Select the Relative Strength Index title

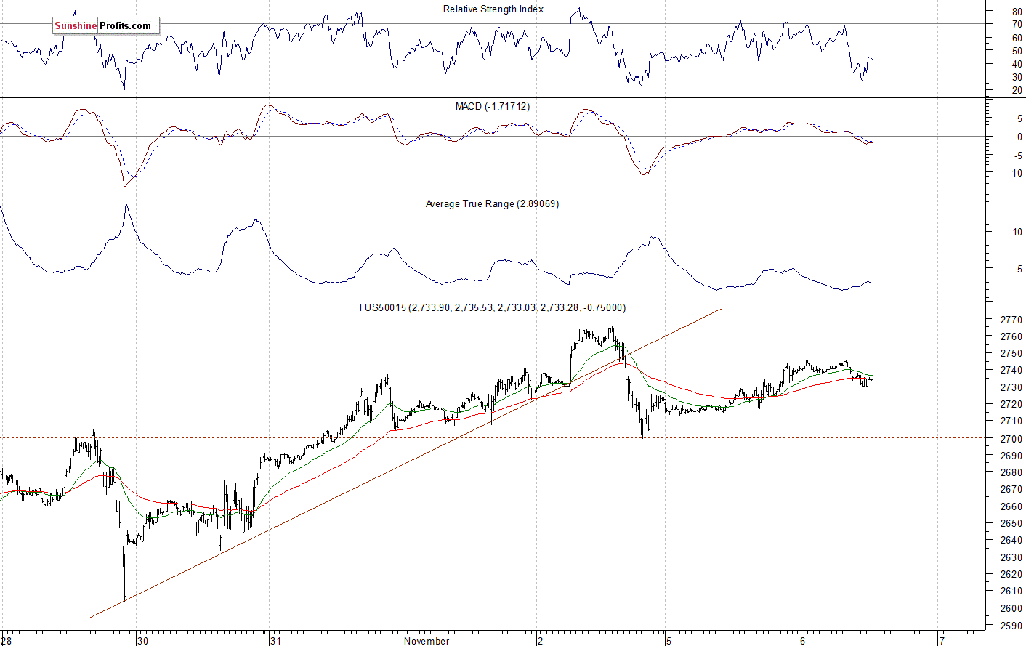[493, 9]
